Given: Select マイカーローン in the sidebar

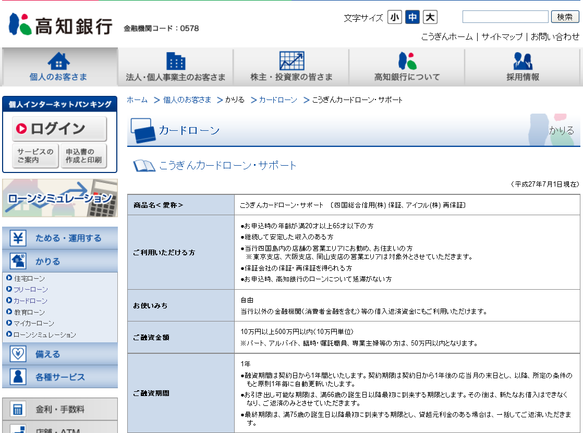Looking at the screenshot, I should 34,324.
